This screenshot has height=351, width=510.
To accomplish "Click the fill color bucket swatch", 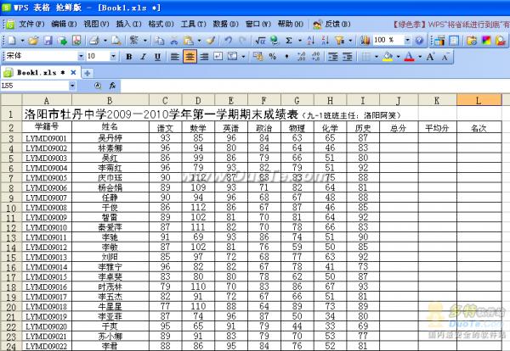I will pyautogui.click(x=388, y=56).
